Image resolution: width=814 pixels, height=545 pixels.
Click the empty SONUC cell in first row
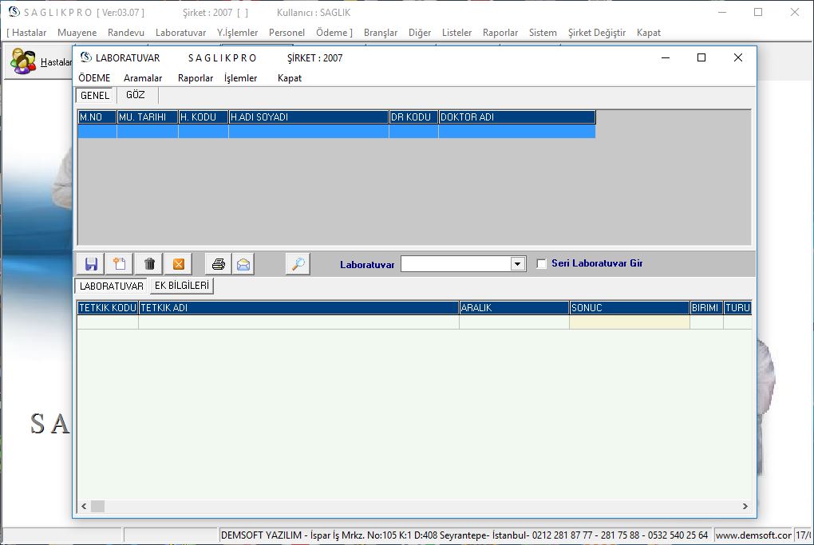pyautogui.click(x=629, y=322)
